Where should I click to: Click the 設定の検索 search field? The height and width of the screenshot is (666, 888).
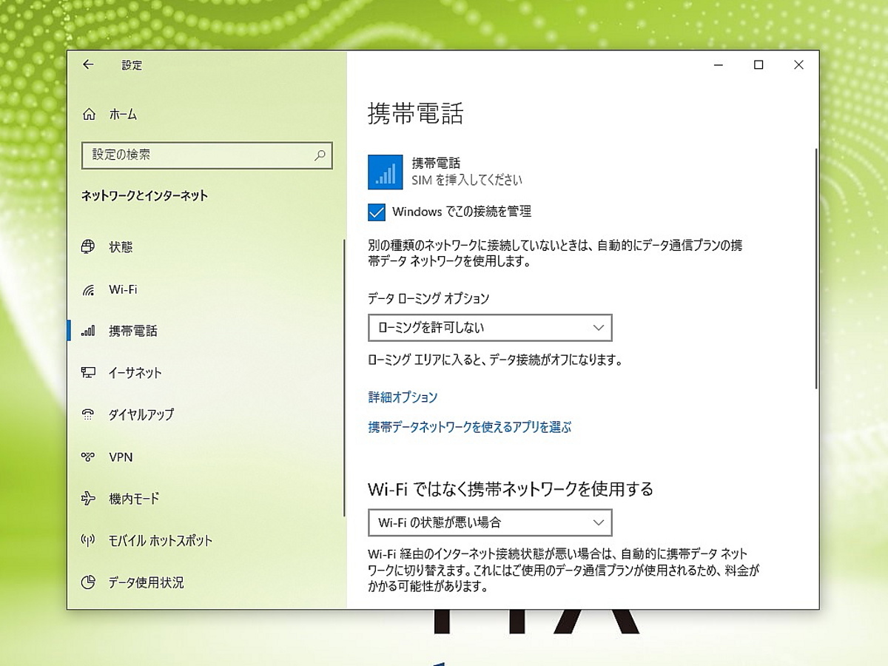point(207,155)
